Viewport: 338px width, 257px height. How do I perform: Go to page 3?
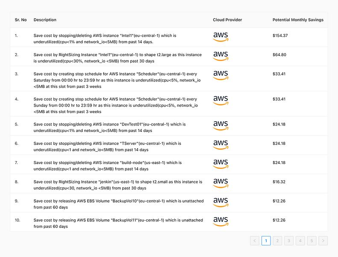[289, 241]
